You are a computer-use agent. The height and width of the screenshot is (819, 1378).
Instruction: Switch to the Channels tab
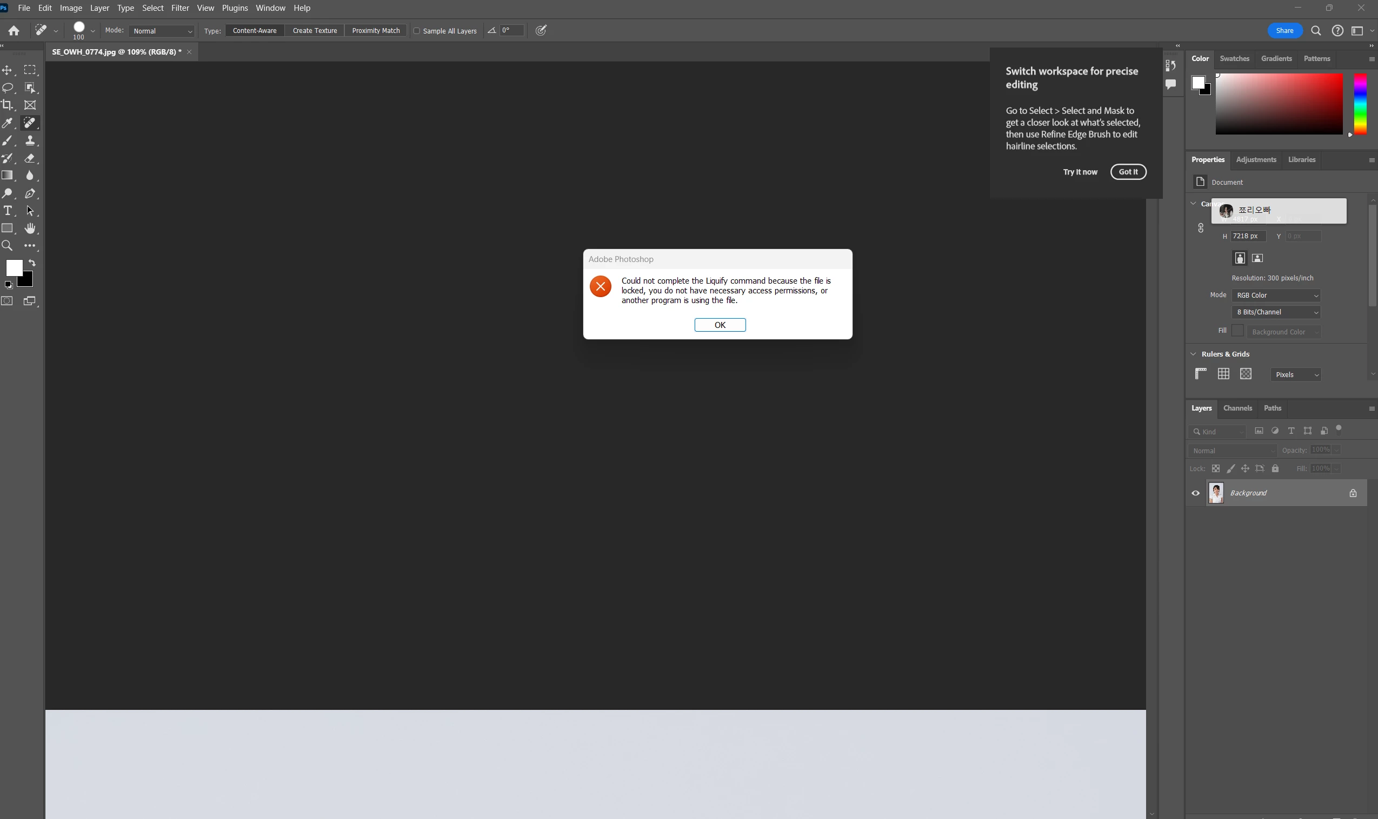(x=1237, y=408)
